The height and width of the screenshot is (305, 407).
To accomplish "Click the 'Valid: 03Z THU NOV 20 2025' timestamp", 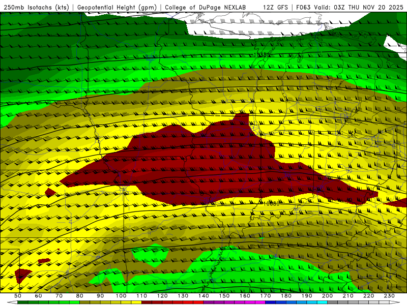I will coord(359,7).
